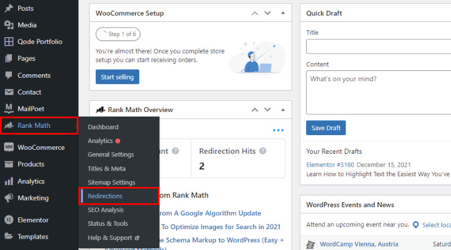This screenshot has width=451, height=250.
Task: Click the Step 1 of 6 progress pill
Action: pyautogui.click(x=118, y=34)
